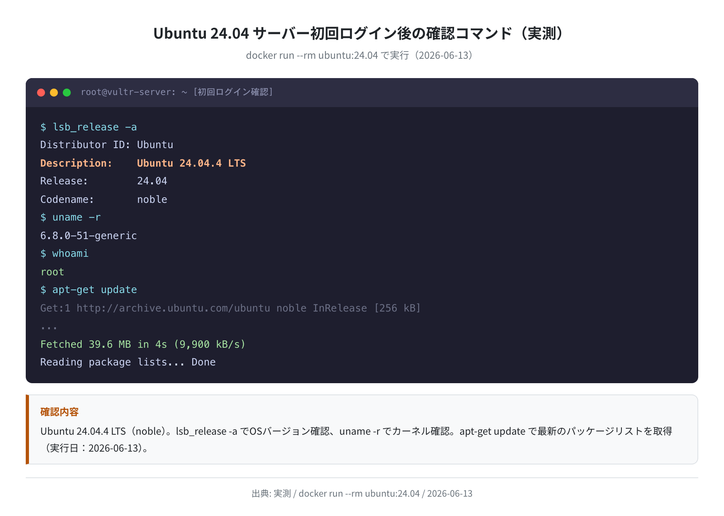Click the green root output line

tap(52, 272)
